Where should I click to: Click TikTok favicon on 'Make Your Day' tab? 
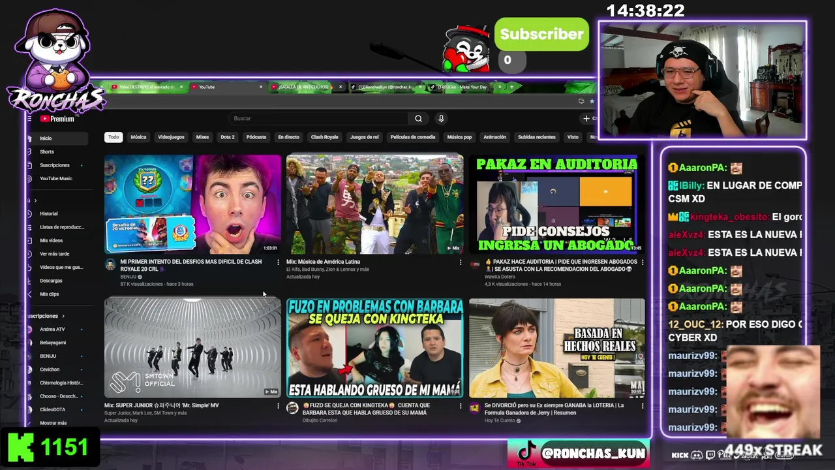(x=433, y=87)
